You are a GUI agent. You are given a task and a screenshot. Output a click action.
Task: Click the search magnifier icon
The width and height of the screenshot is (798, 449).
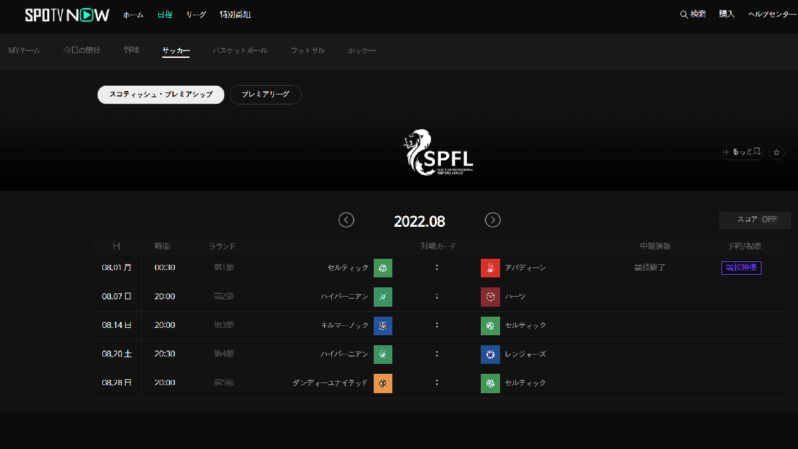point(684,15)
